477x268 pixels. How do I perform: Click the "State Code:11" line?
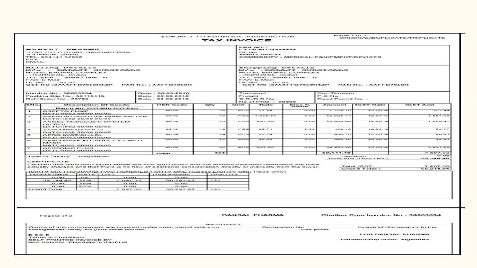coord(260,54)
